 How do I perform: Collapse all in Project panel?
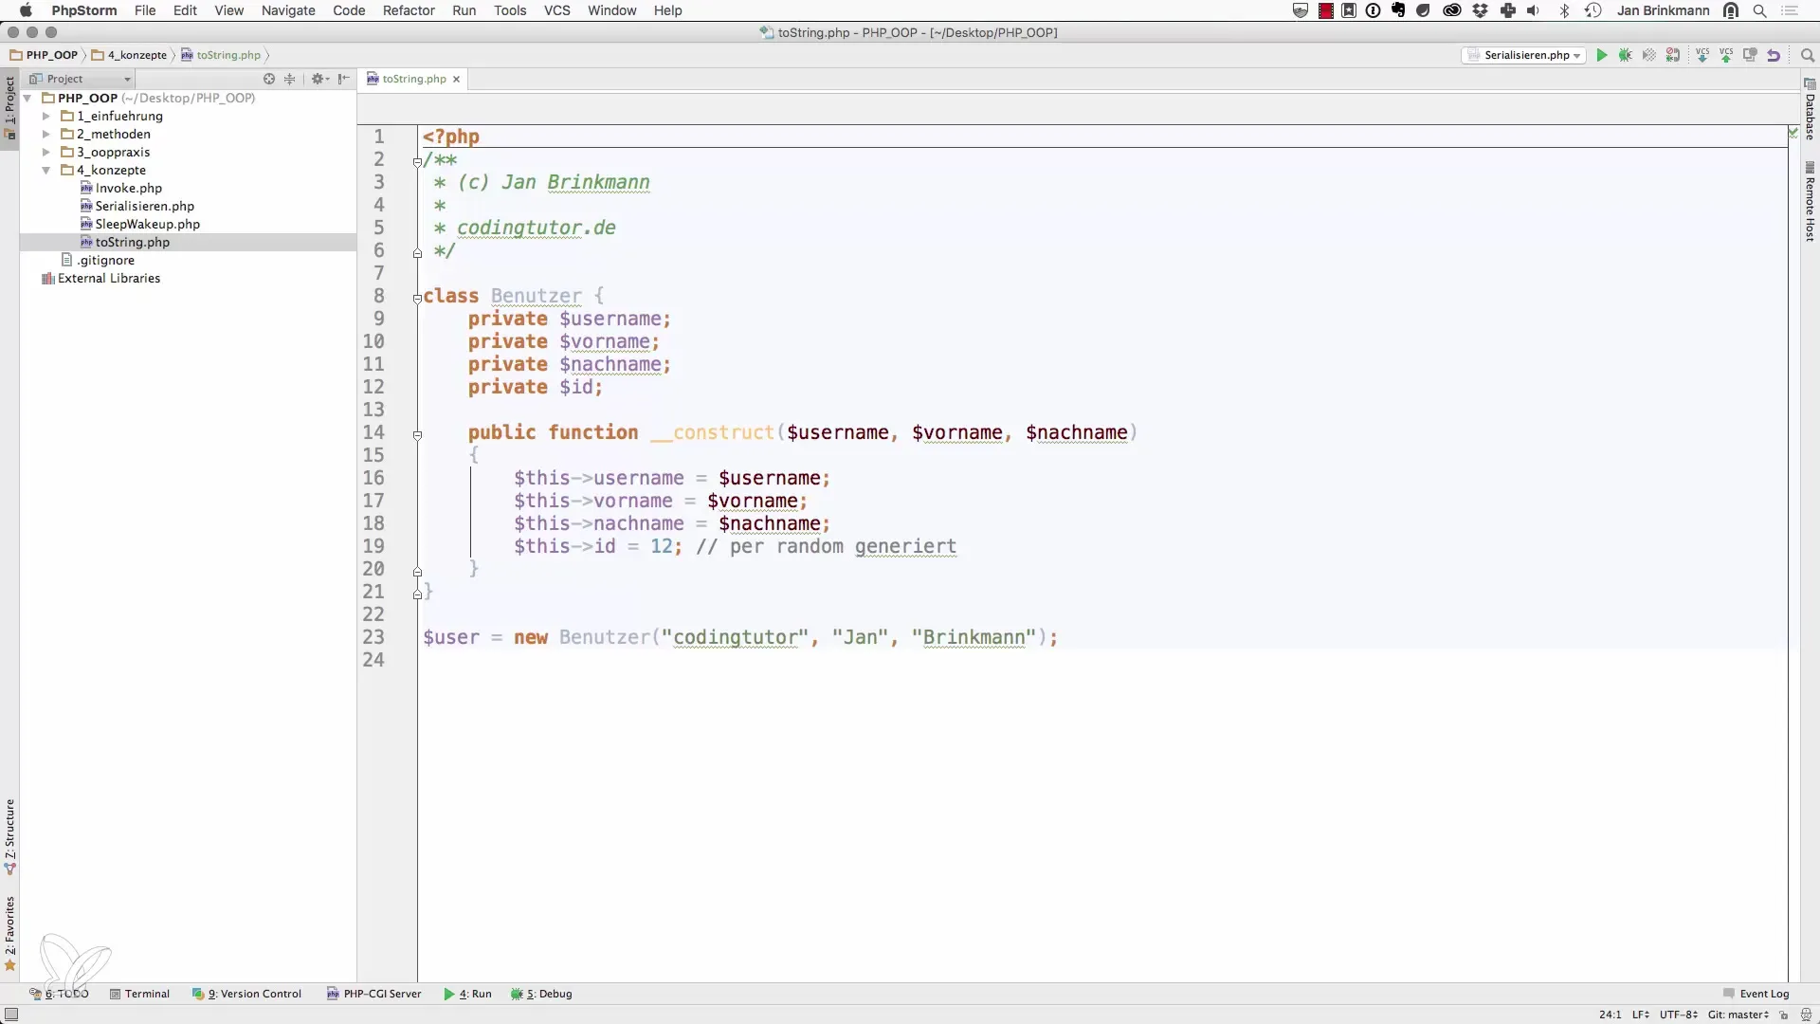point(290,79)
